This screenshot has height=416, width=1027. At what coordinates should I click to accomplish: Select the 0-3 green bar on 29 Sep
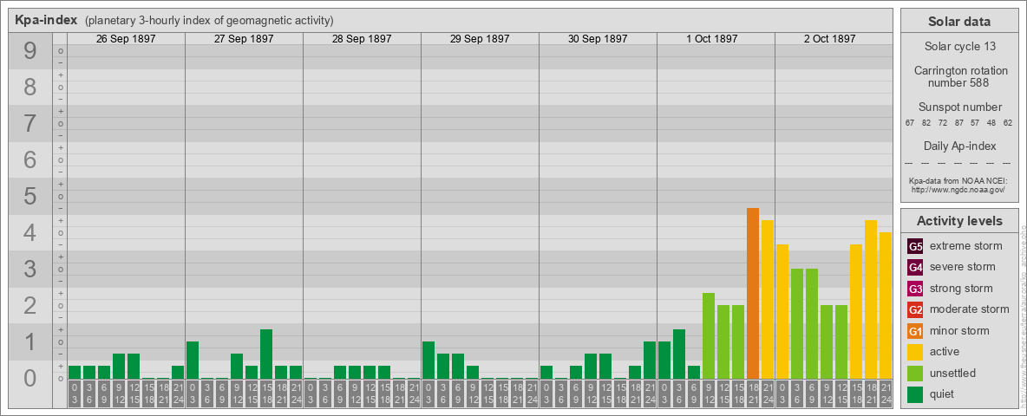[x=428, y=361]
